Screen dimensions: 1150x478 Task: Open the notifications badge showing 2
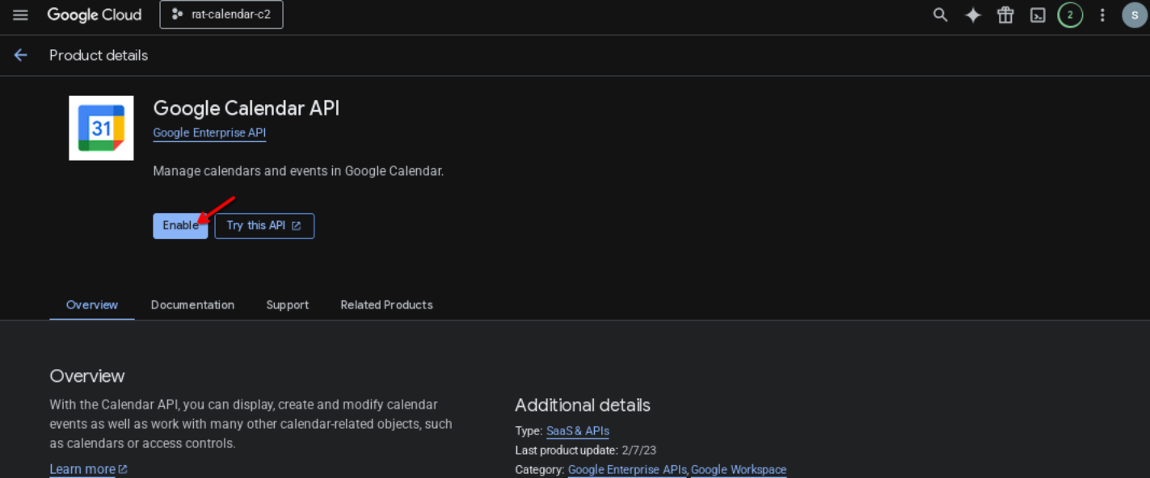click(1070, 15)
